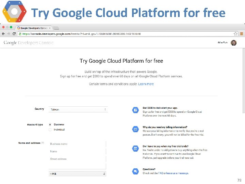
Task: Click the browser forward arrow
Action: click(8, 34)
